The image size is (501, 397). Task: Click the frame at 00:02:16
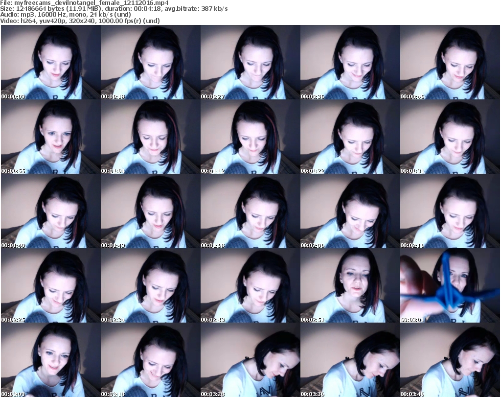point(450,211)
